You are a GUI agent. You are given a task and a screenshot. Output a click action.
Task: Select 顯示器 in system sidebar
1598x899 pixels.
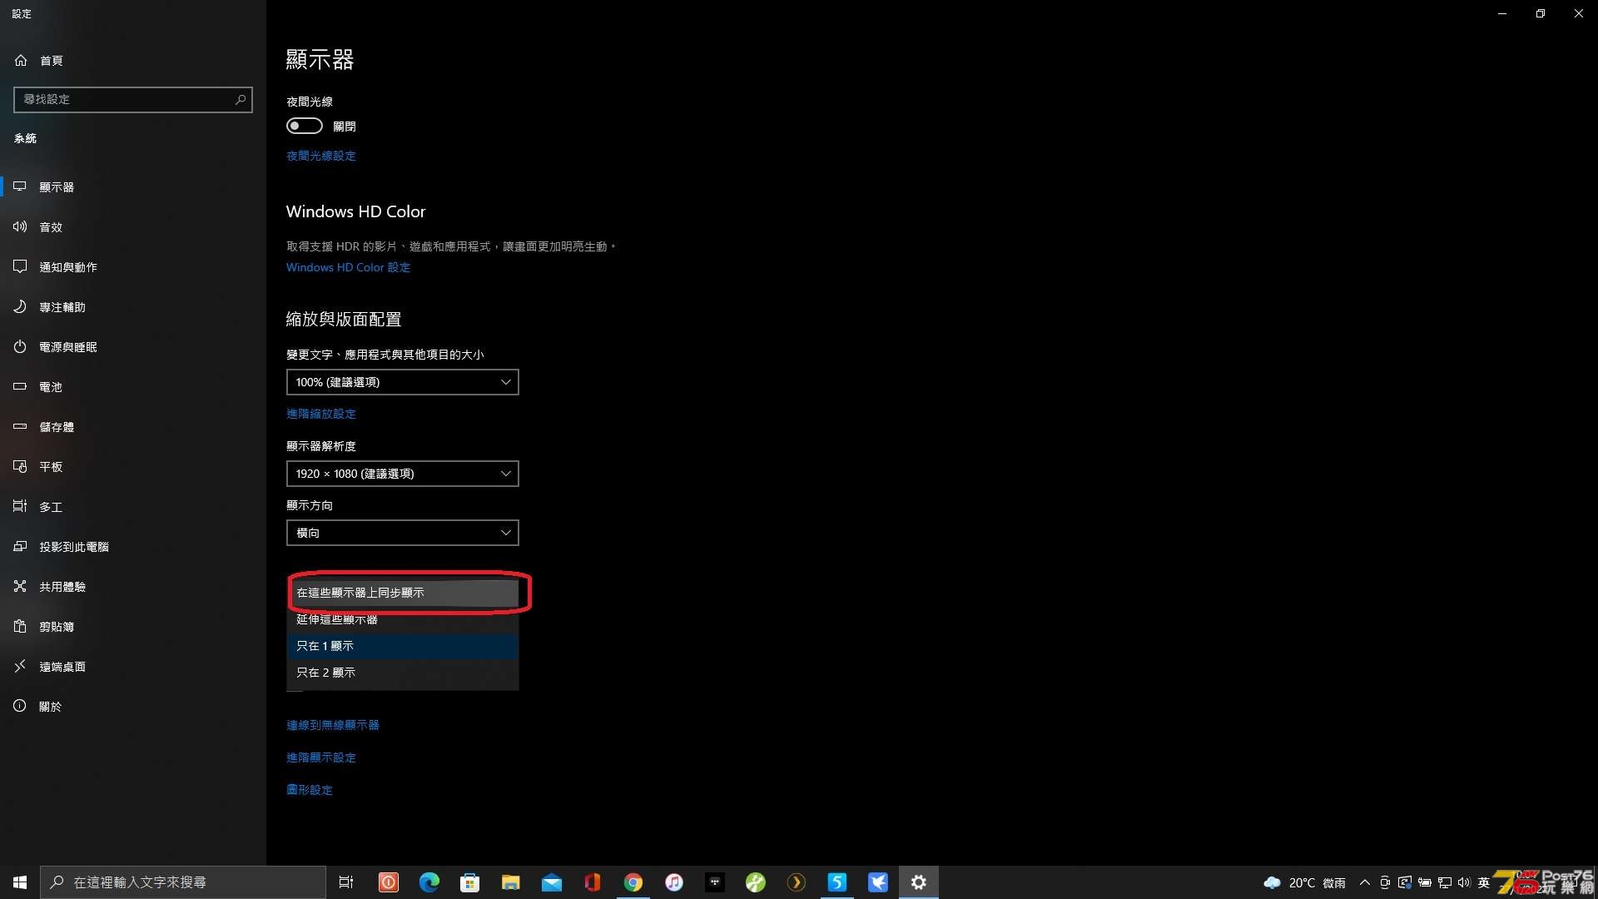click(x=133, y=186)
